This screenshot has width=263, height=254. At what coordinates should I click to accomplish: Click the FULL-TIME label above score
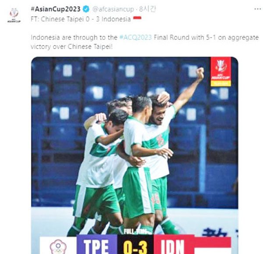click(x=135, y=232)
